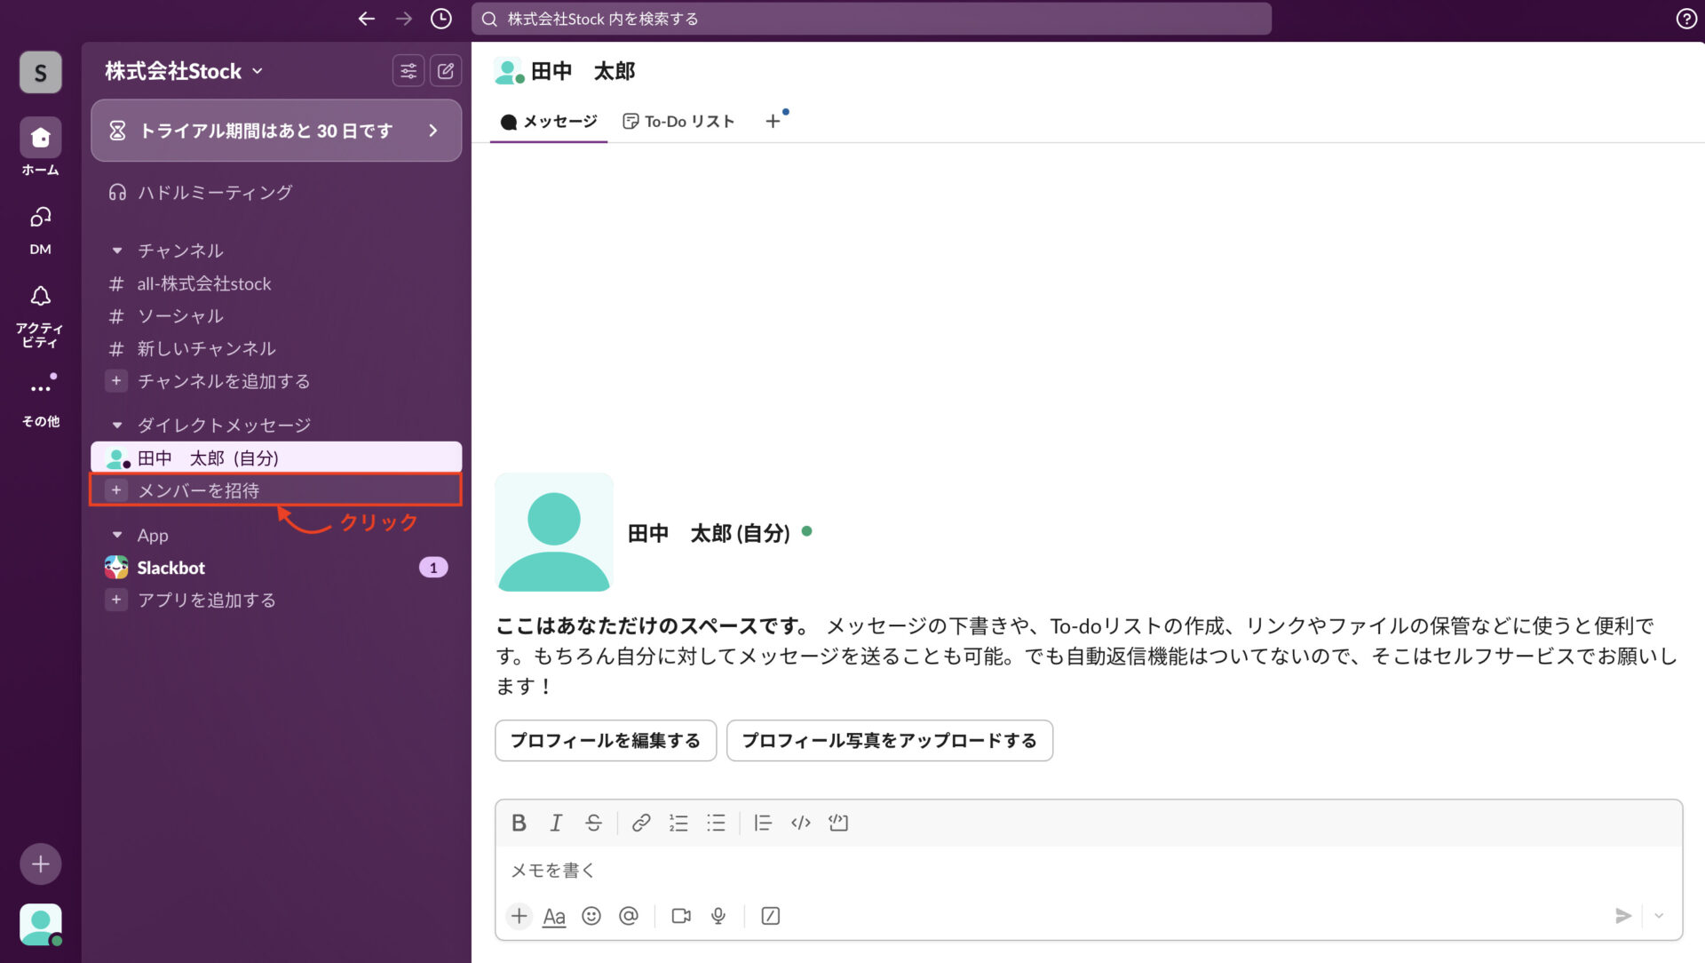Switch to the To-Do リスト tab

pyautogui.click(x=679, y=121)
